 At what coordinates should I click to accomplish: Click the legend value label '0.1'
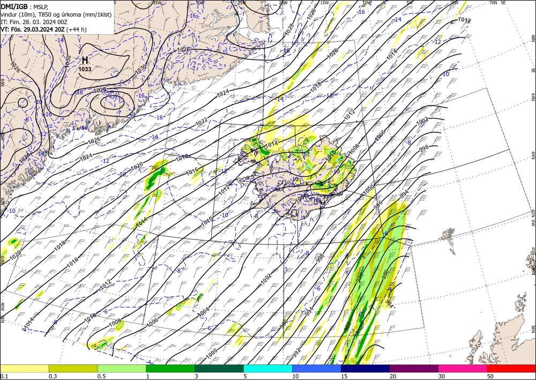pyautogui.click(x=4, y=376)
